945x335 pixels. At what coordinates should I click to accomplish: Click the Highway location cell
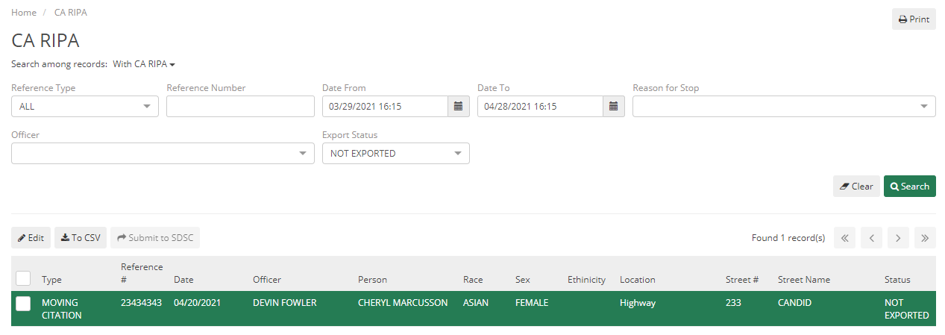coord(638,303)
